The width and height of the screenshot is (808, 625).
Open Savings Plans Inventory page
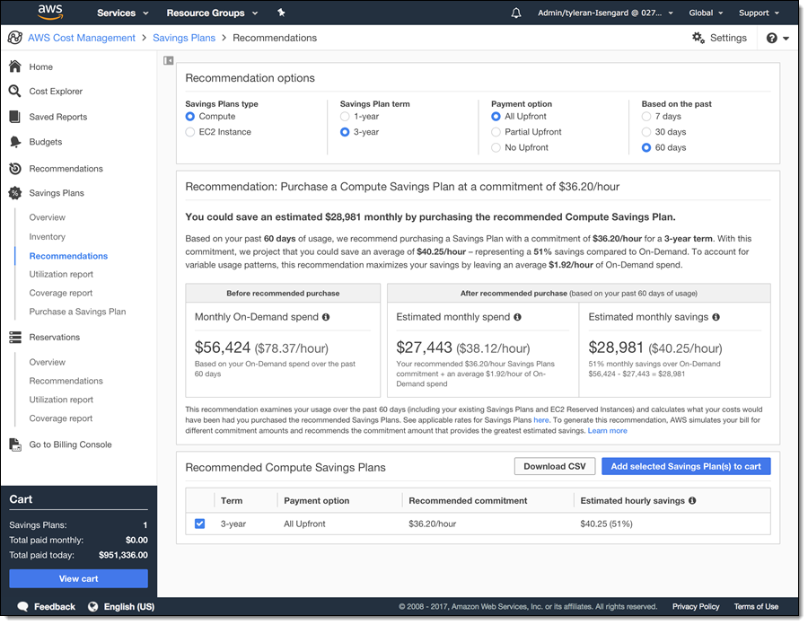coord(48,236)
